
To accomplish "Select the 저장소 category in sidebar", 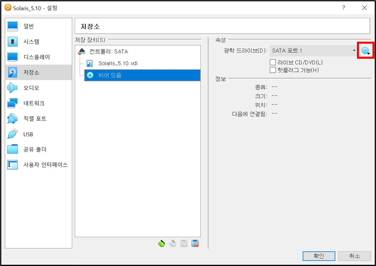I will coord(39,72).
